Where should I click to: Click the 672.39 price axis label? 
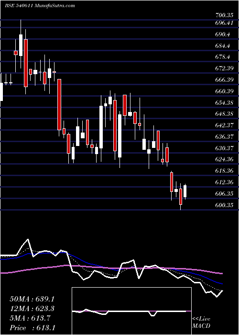[x=224, y=68]
